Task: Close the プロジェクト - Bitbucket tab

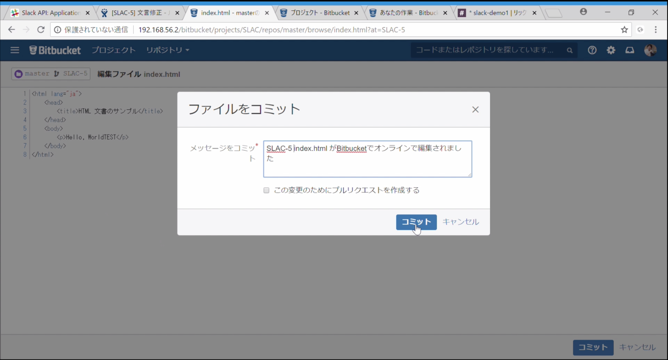Action: coord(356,13)
